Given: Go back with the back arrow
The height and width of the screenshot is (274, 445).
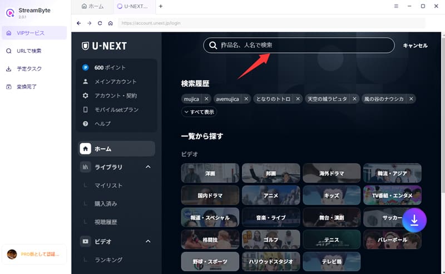Looking at the screenshot, I should click(x=79, y=23).
